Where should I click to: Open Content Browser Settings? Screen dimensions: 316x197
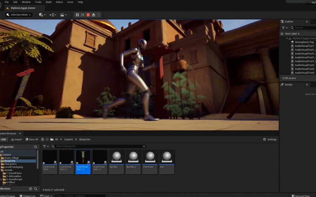[270, 139]
